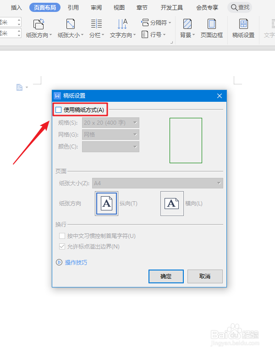Open the 纸张大小 A4 dropdown

click(x=158, y=183)
